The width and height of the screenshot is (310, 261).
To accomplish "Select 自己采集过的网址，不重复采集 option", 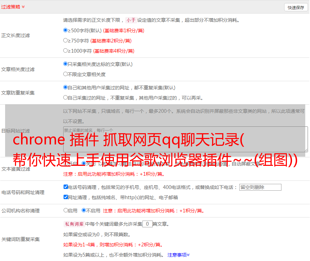I will 65,97.
